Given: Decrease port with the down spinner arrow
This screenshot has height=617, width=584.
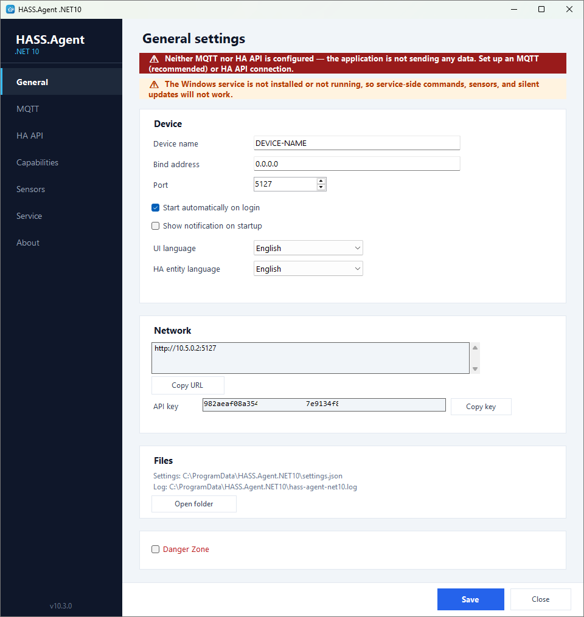Looking at the screenshot, I should (321, 187).
